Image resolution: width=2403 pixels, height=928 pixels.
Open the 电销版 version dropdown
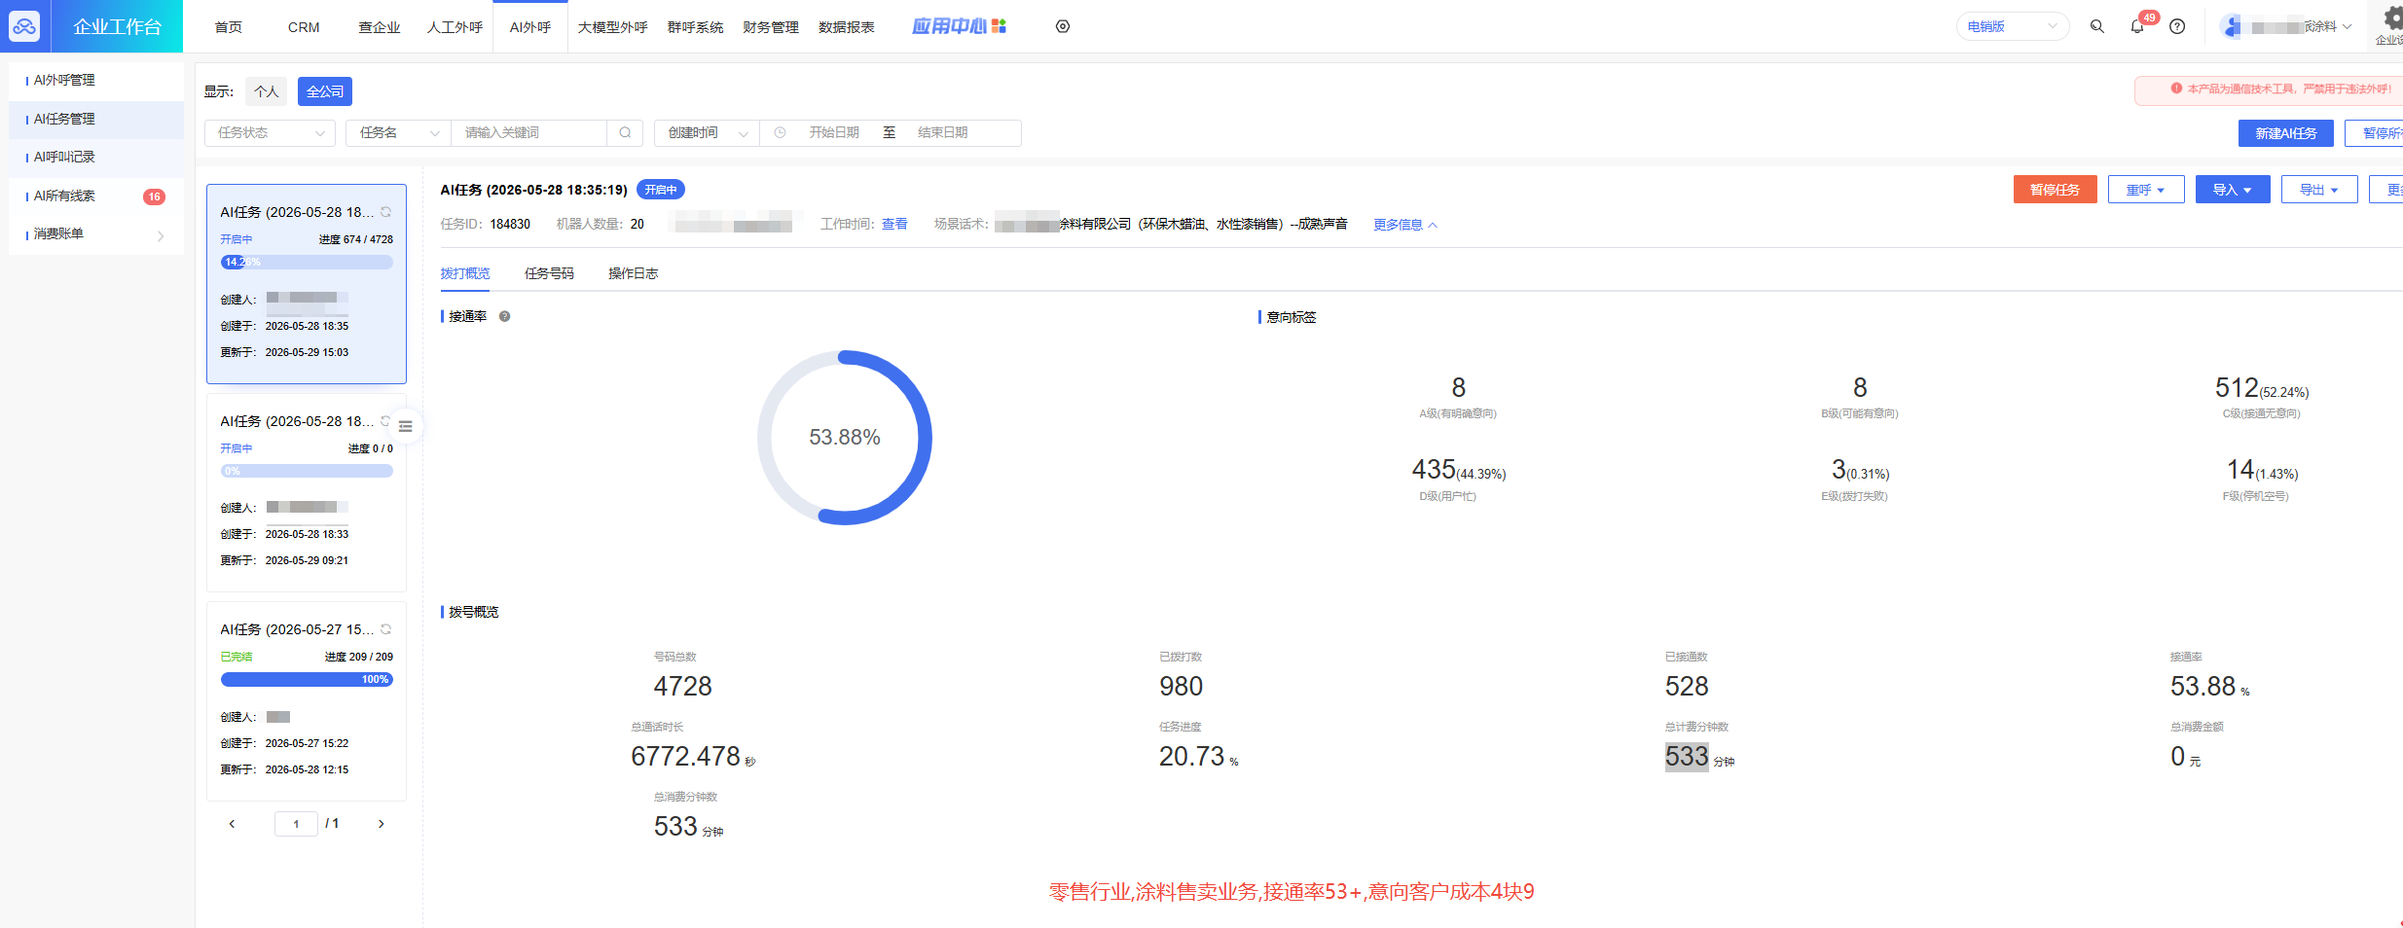[x=2012, y=26]
